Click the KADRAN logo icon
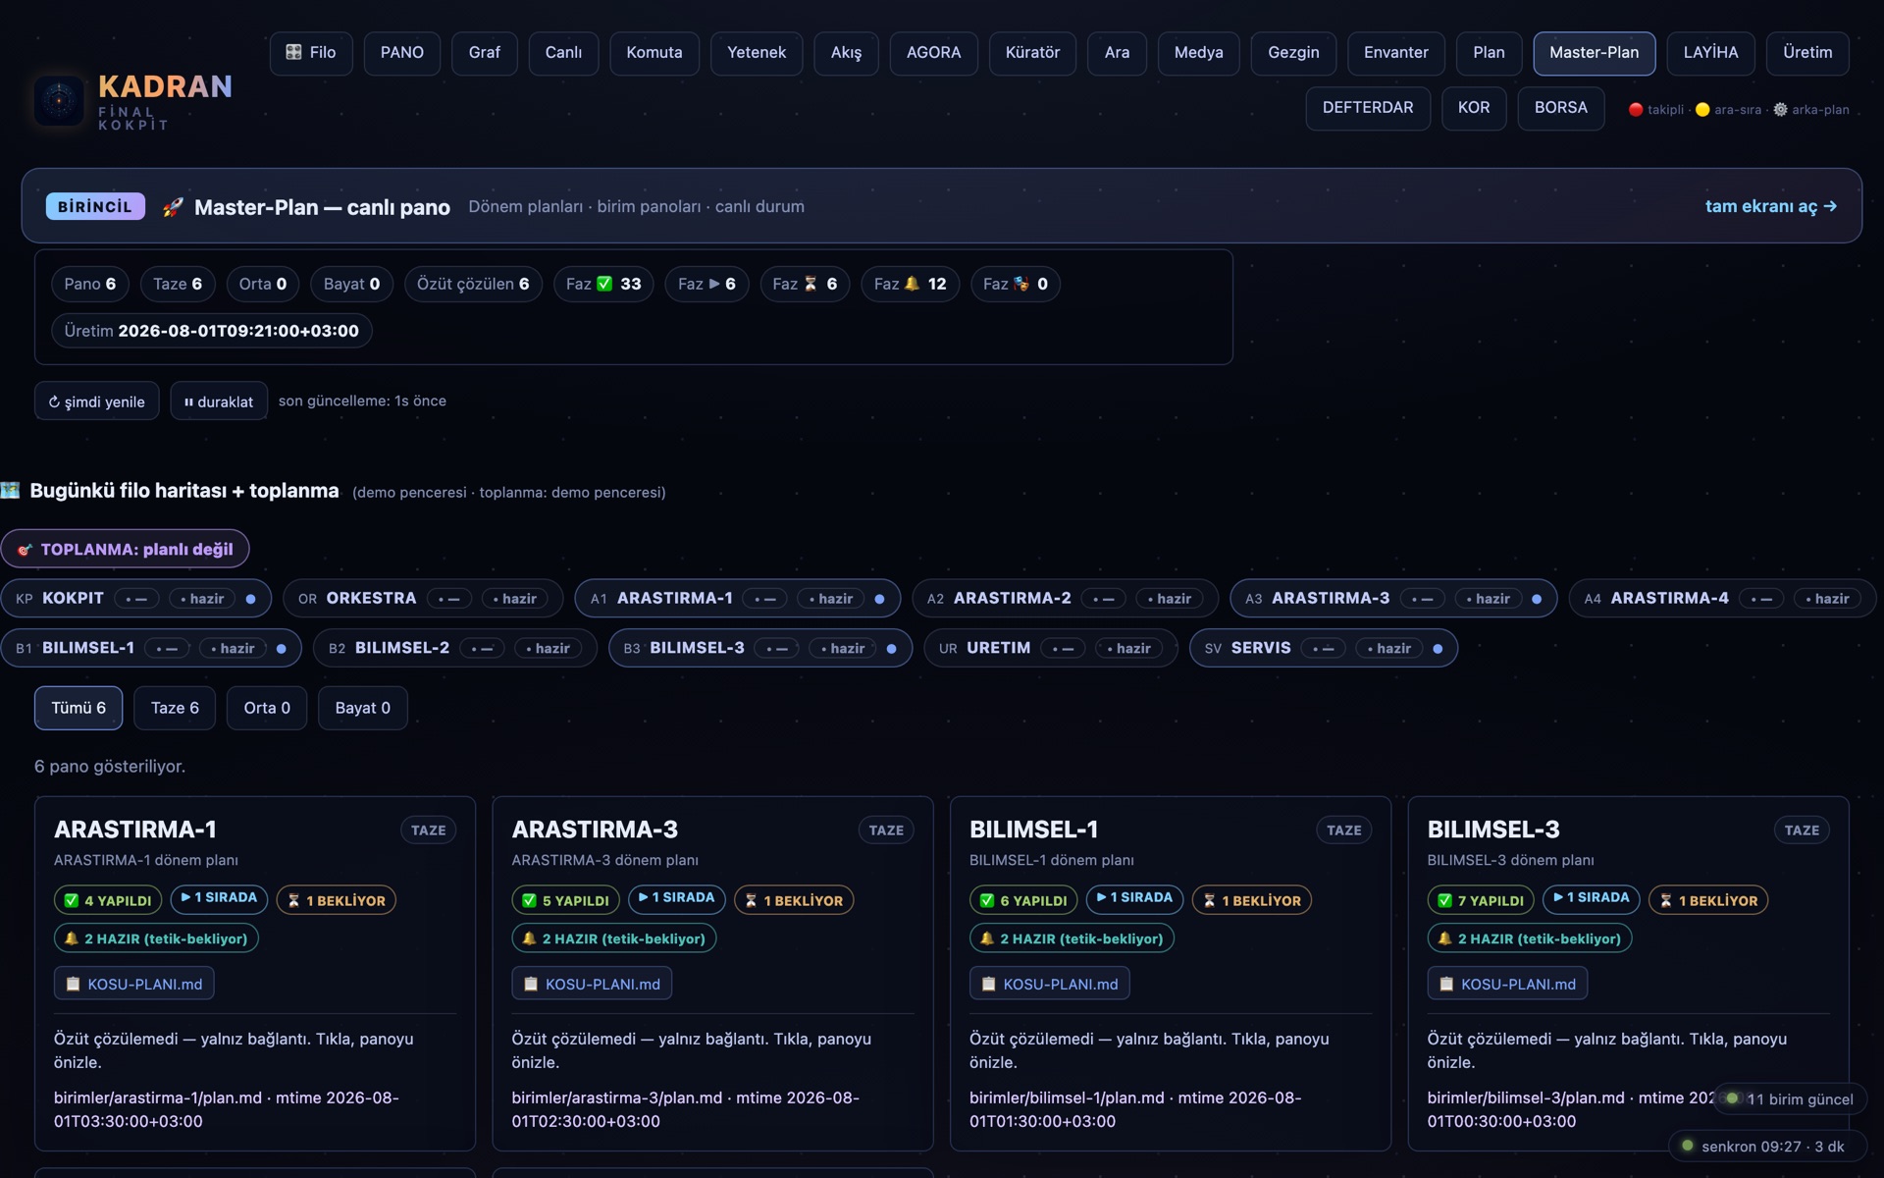1884x1178 pixels. click(x=59, y=99)
